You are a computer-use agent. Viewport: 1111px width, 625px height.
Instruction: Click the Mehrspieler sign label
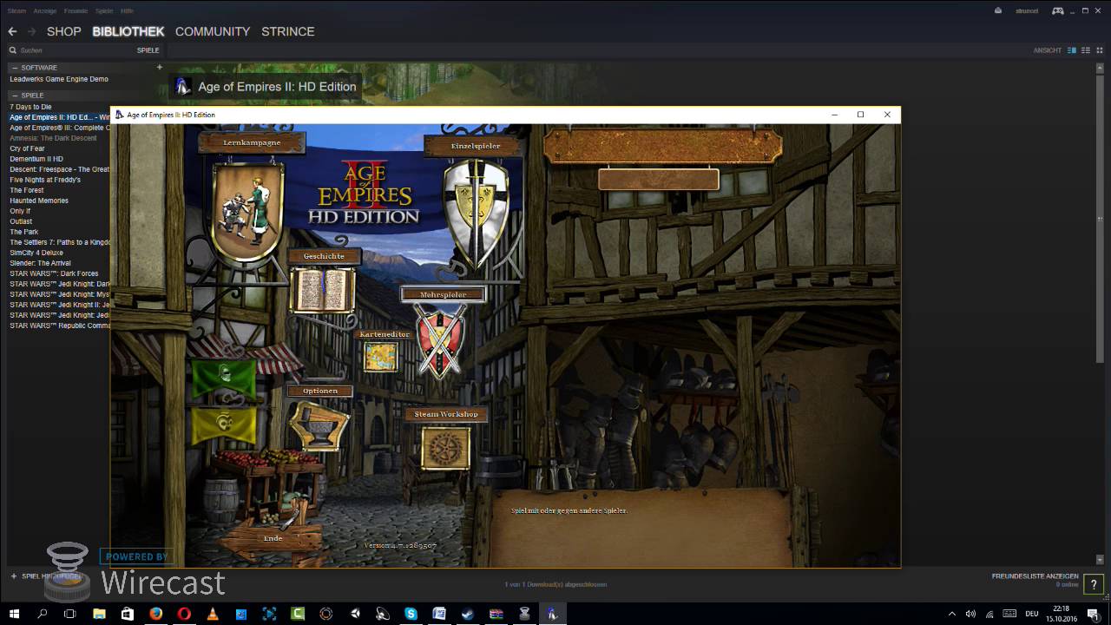coord(443,294)
